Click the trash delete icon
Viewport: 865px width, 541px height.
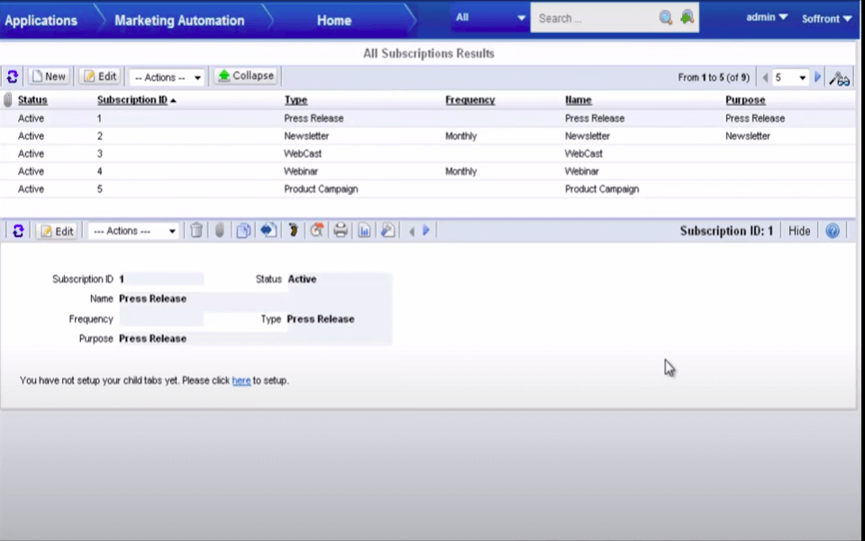(196, 230)
